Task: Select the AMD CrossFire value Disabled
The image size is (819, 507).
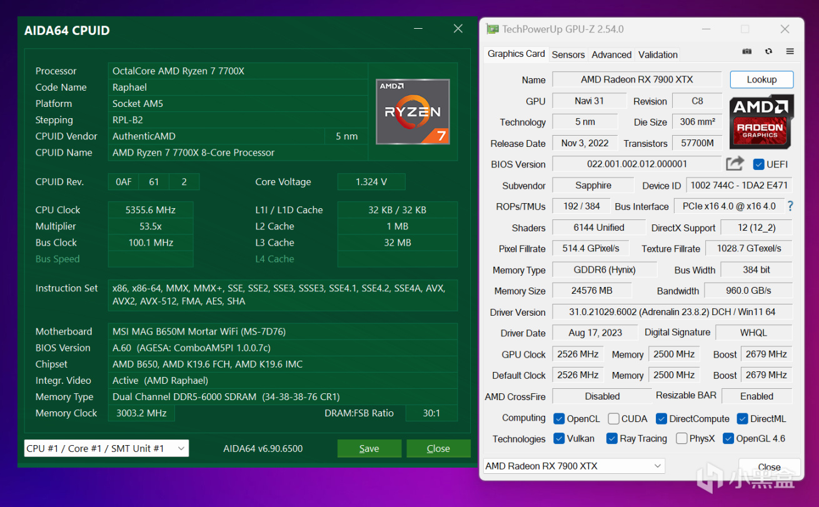Action: pyautogui.click(x=602, y=396)
